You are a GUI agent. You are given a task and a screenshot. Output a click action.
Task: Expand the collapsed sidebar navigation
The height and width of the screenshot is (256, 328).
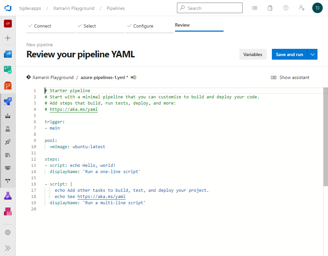8,248
